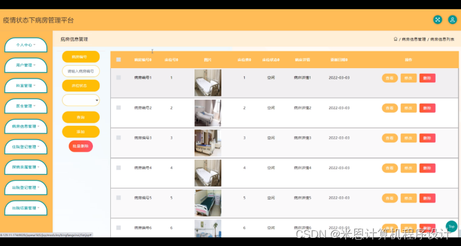Click the 病床详情1 cell text
Screen dimensions: 461x246
[x=302, y=78]
